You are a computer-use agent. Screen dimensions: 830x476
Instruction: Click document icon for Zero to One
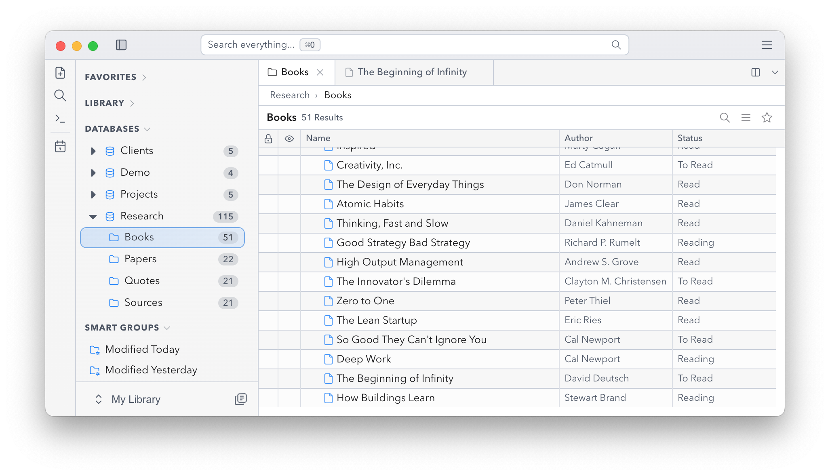point(329,301)
